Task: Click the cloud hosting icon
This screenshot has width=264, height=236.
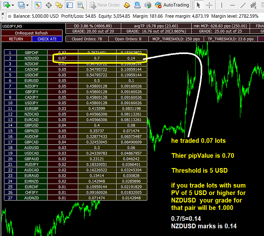Action: 137,5
